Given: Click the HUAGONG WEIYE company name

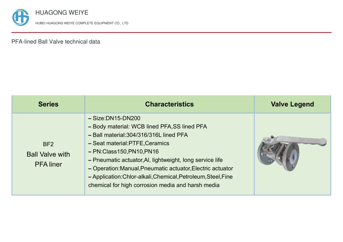Looking at the screenshot, I should pyautogui.click(x=62, y=13).
